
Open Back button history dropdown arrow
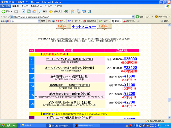(x=12, y=11)
